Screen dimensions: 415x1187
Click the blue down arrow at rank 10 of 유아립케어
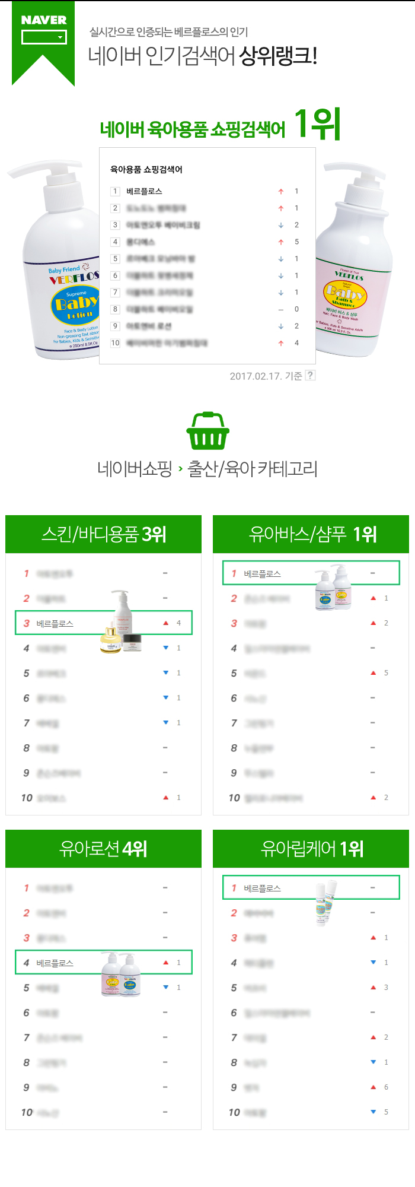coord(373,1112)
